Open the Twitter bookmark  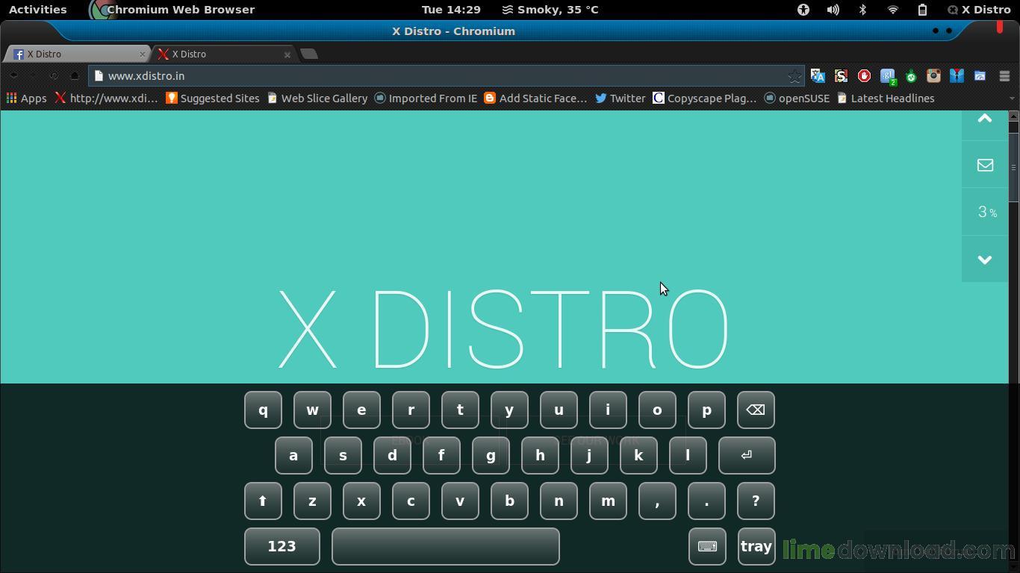pyautogui.click(x=621, y=98)
